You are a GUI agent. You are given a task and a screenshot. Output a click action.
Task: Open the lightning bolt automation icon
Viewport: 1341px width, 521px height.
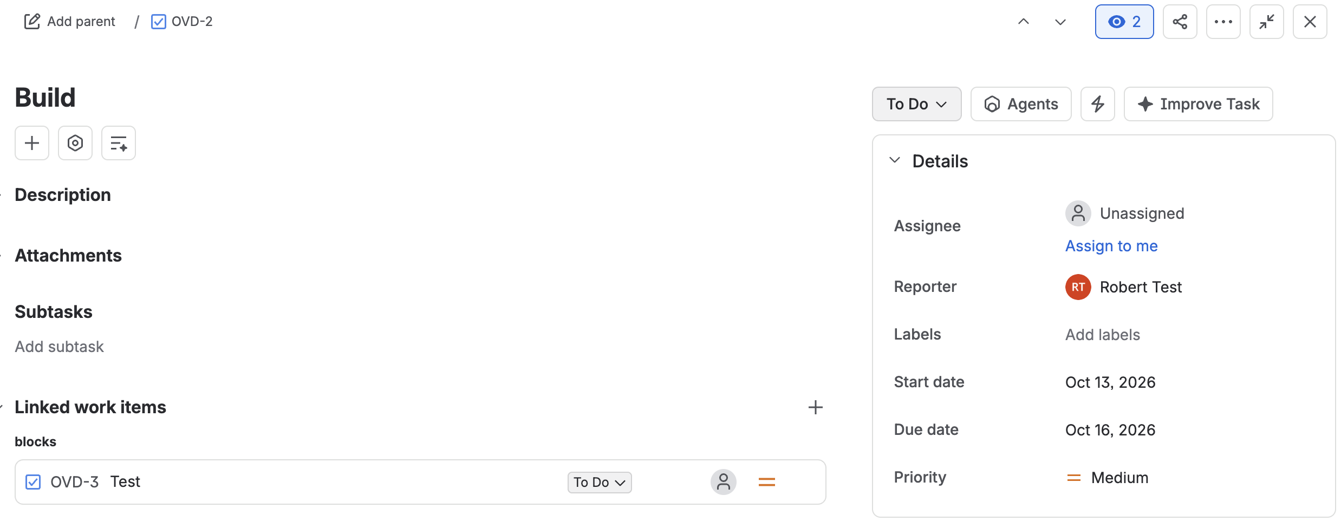1097,104
